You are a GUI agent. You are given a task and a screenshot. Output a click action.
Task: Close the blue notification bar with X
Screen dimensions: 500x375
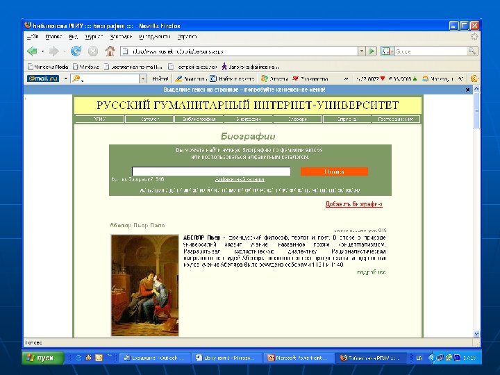click(x=468, y=90)
